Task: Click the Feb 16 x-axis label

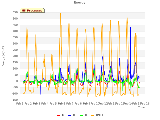Action: (x=145, y=103)
